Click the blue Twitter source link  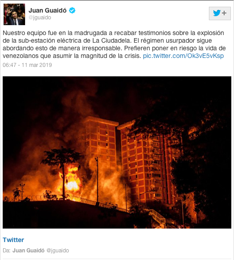pyautogui.click(x=13, y=240)
